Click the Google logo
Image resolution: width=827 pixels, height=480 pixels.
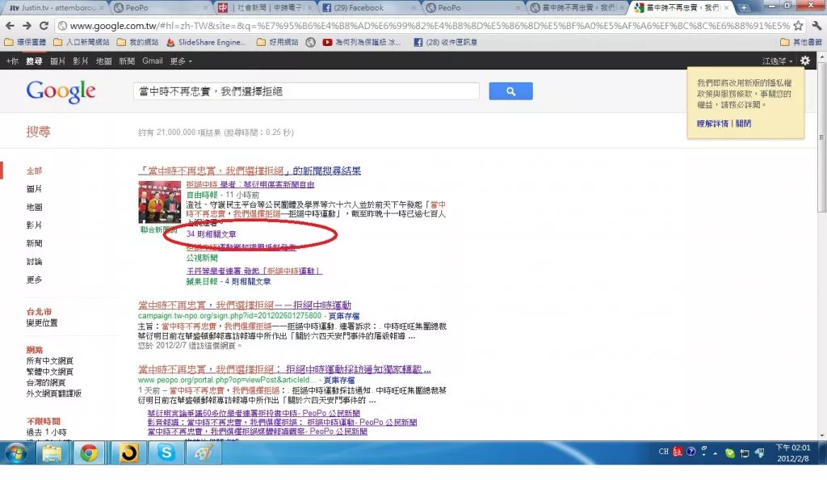point(61,91)
